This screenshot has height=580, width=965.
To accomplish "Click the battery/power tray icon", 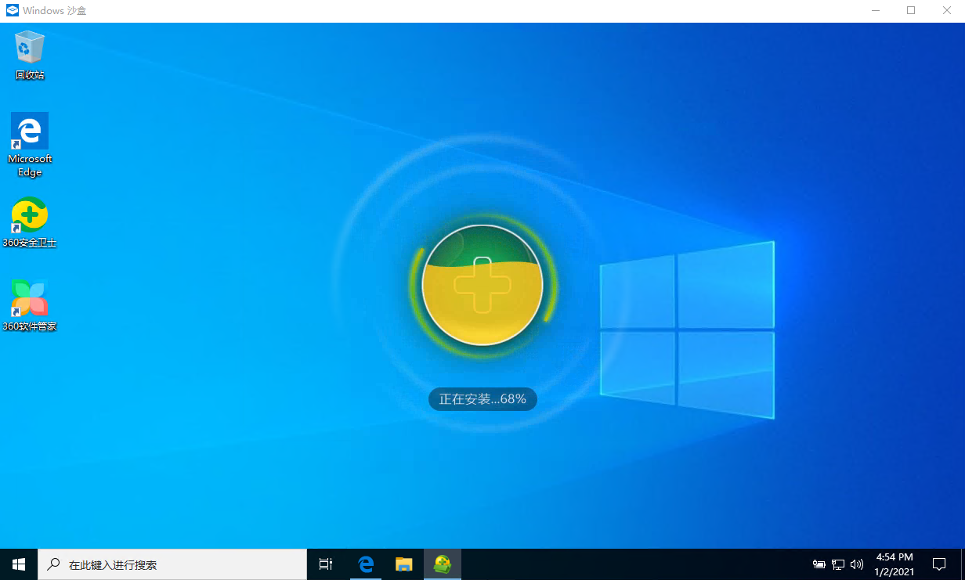I will (819, 564).
